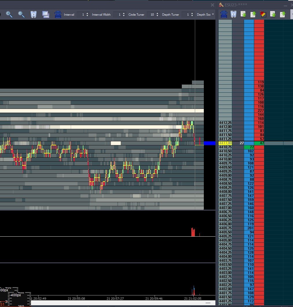The image size is (293, 307).
Task: Enable the gavel icon in ESU23 title bar
Action: tap(221, 5)
